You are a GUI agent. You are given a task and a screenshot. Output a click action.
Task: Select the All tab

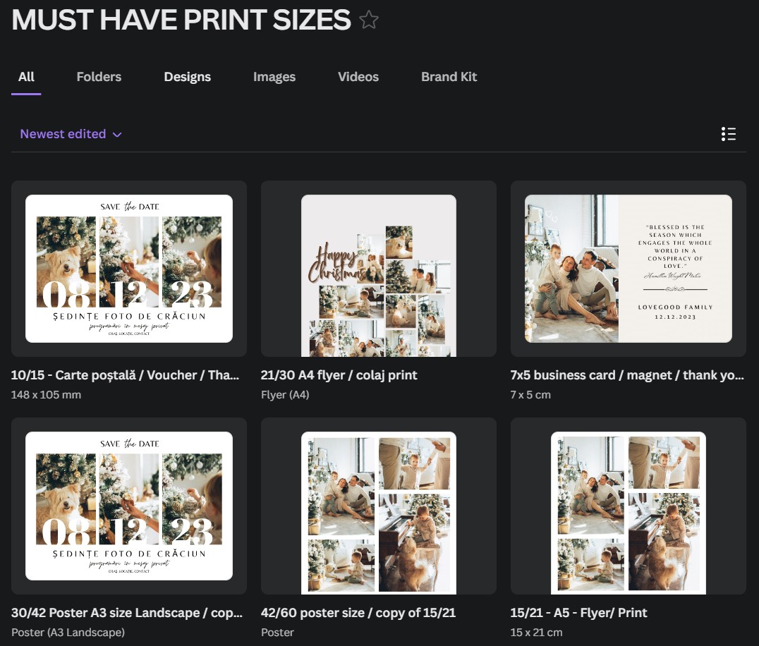pyautogui.click(x=26, y=77)
